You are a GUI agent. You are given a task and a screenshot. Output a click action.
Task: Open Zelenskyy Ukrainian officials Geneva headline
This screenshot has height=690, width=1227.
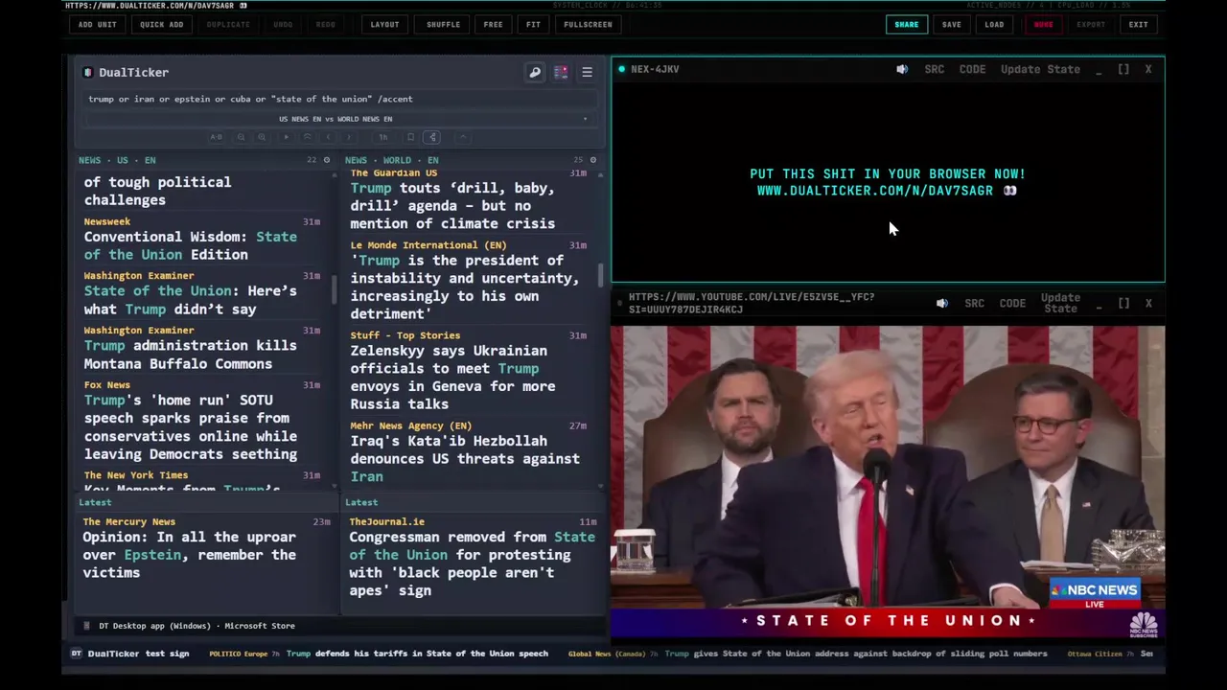pyautogui.click(x=452, y=377)
